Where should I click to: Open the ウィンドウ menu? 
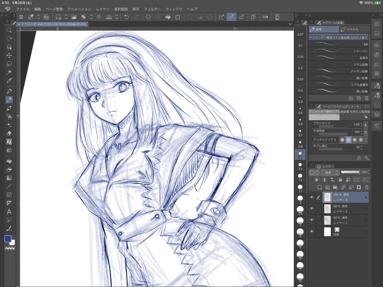pyautogui.click(x=174, y=9)
